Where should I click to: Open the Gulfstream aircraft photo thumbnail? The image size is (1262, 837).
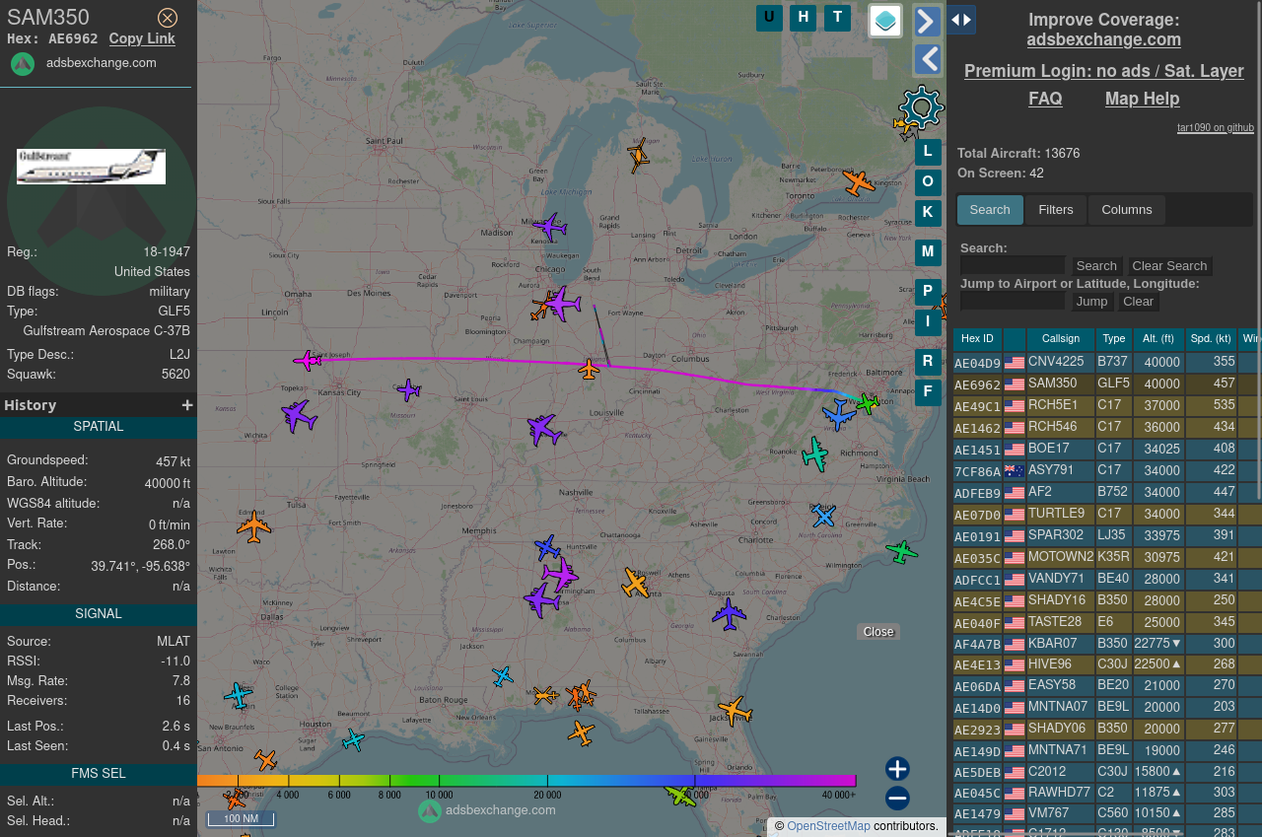tap(91, 167)
